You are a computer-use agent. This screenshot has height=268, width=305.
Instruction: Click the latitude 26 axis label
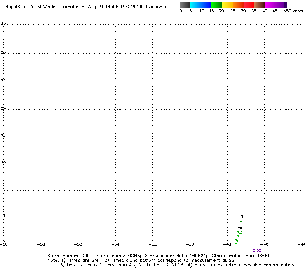[x=3, y=80]
